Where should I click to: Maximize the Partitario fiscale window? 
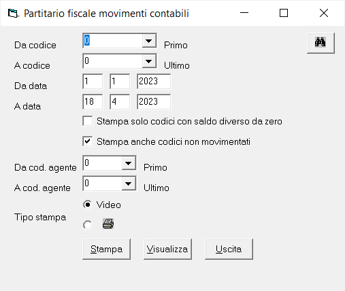click(284, 13)
